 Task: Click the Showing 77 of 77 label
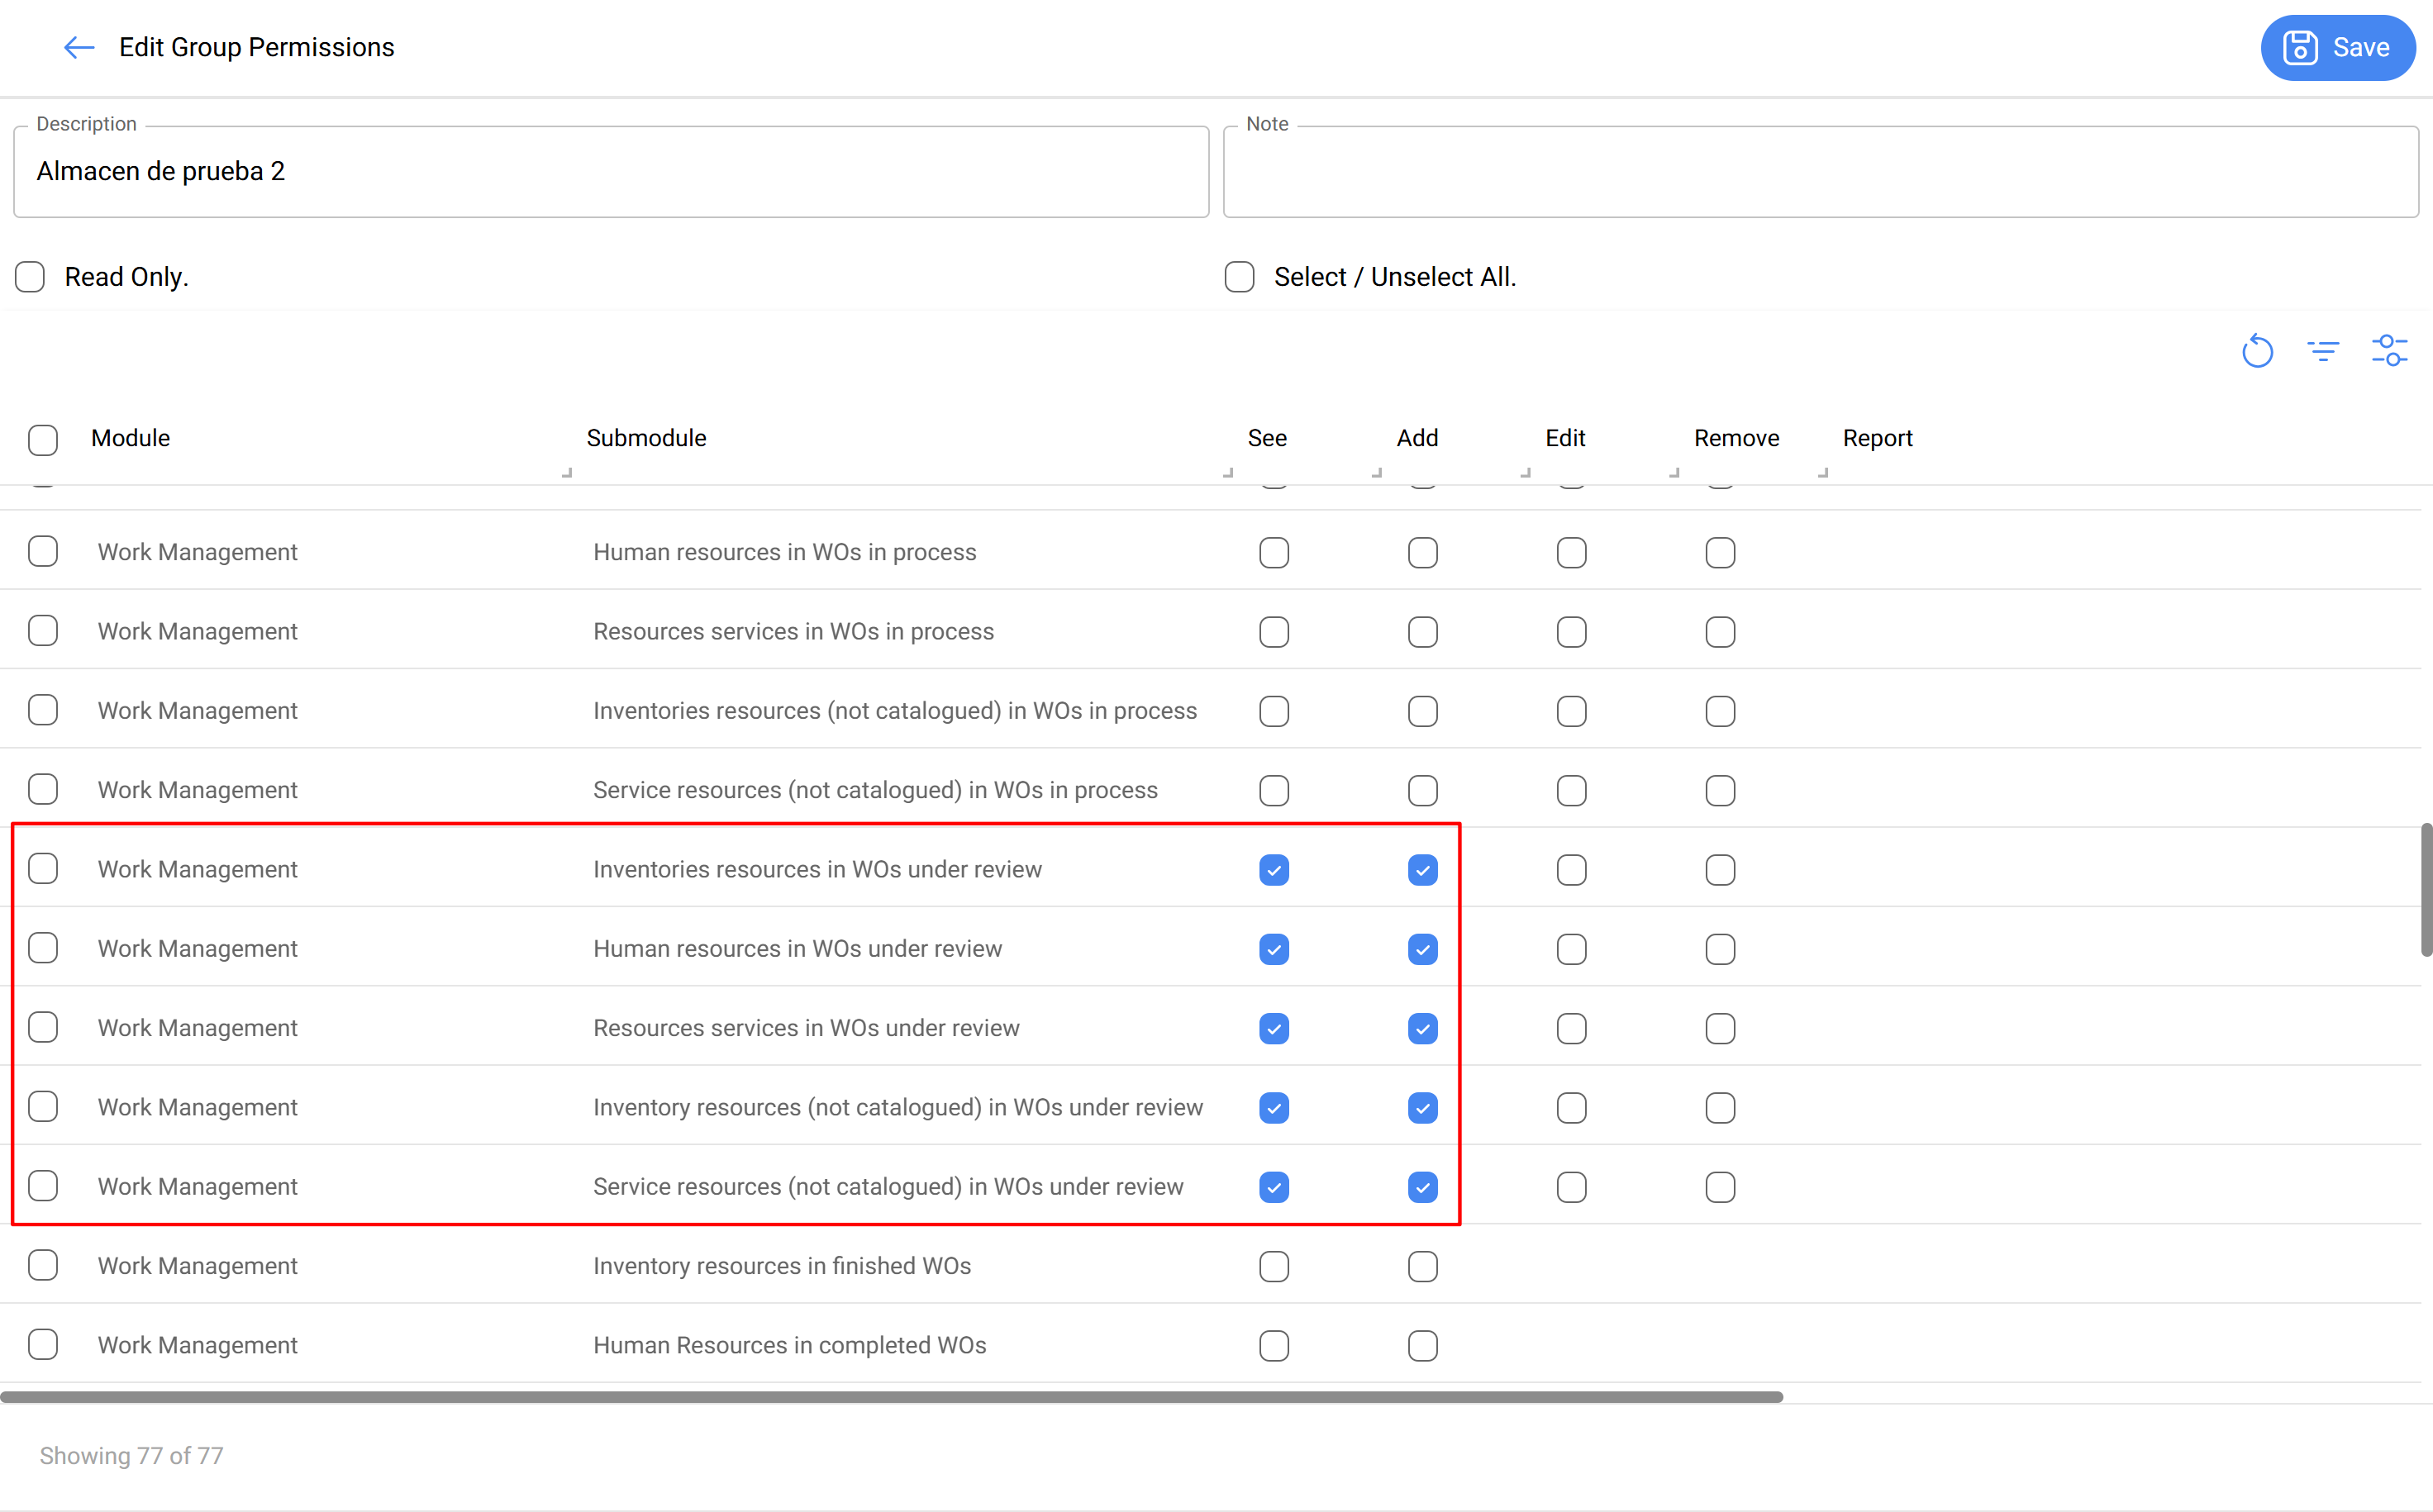pyautogui.click(x=131, y=1456)
